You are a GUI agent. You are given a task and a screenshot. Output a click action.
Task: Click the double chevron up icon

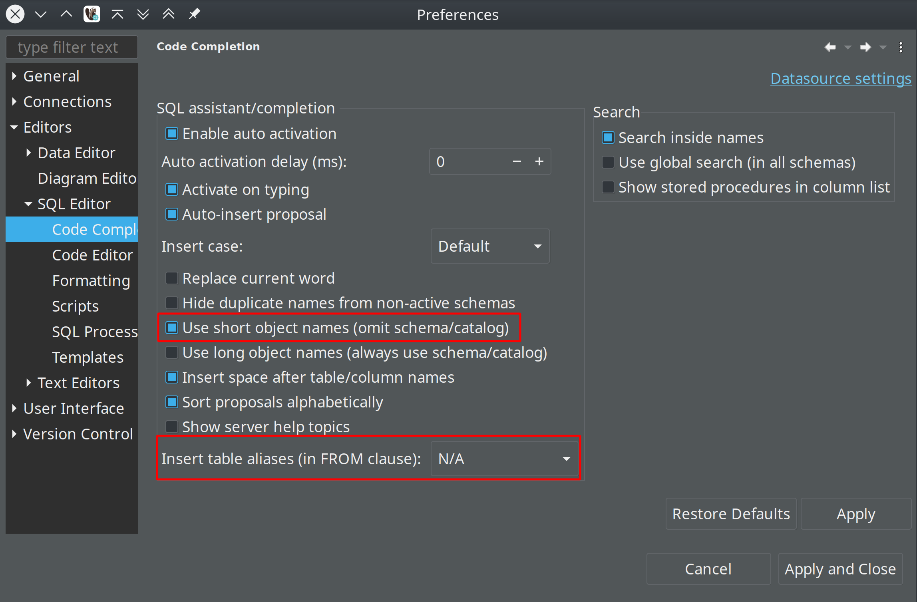168,14
